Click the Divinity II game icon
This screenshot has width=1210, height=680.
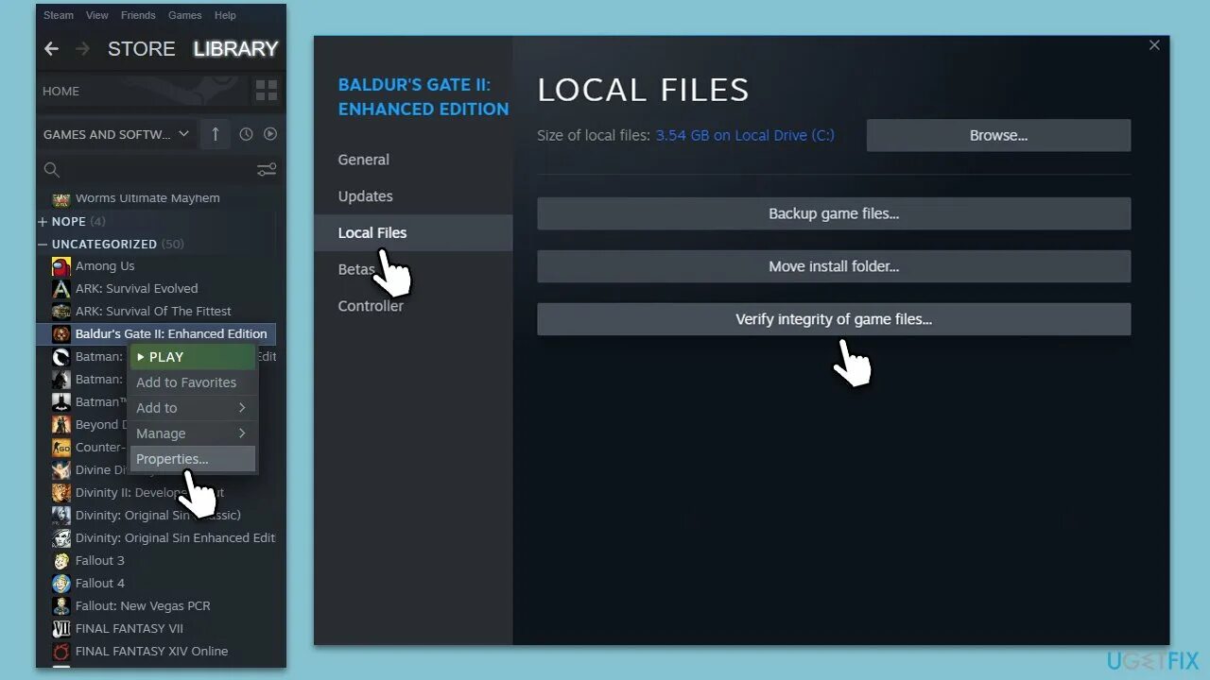click(61, 493)
